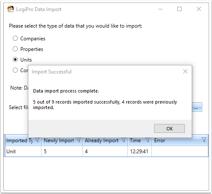Open filter on Newly Import column

[x=79, y=140]
